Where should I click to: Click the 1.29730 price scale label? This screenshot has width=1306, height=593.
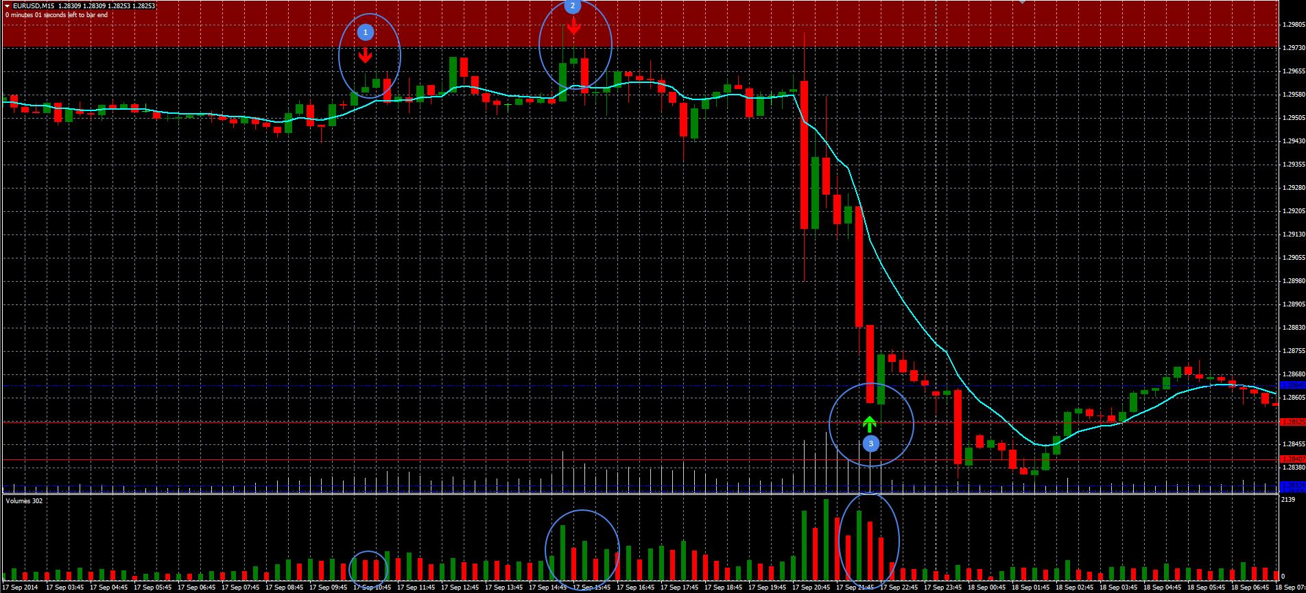[1292, 48]
